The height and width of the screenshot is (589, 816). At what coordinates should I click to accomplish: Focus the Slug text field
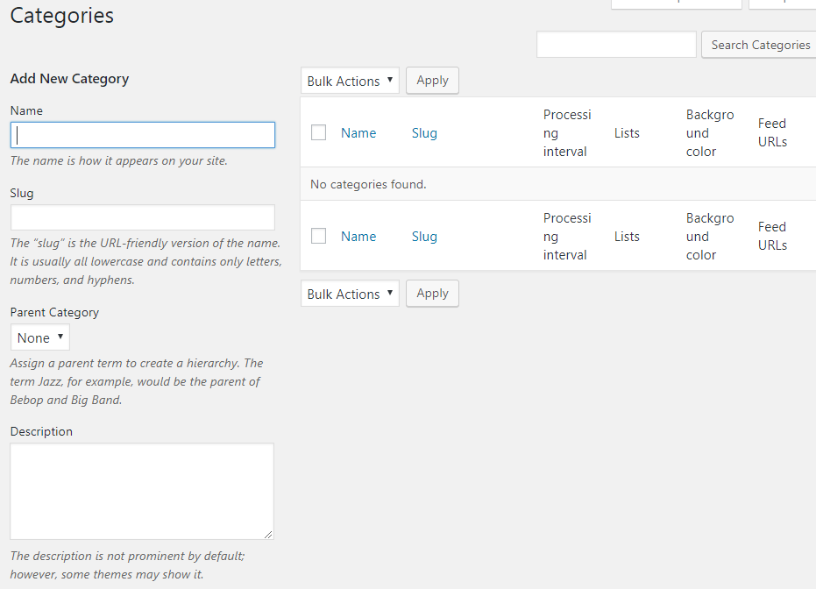[143, 217]
